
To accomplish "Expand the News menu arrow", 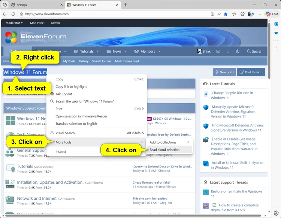I will tap(126, 52).
